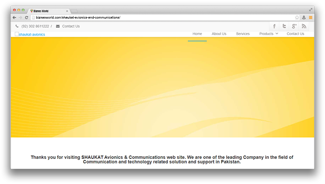Click the envelope icon beside Contact Us
The image size is (325, 184).
[58, 26]
